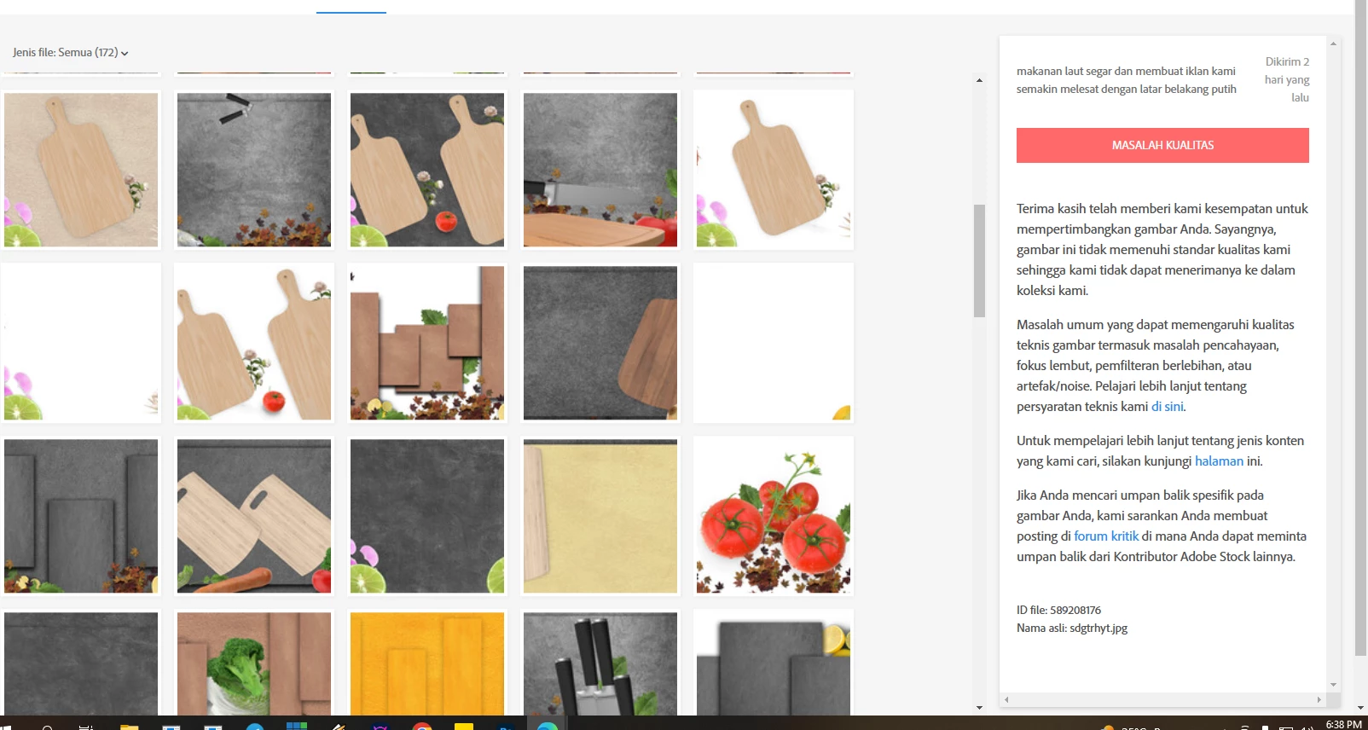The image size is (1368, 730).
Task: Click the 'makanan laut segar' image title text
Action: click(x=1126, y=80)
